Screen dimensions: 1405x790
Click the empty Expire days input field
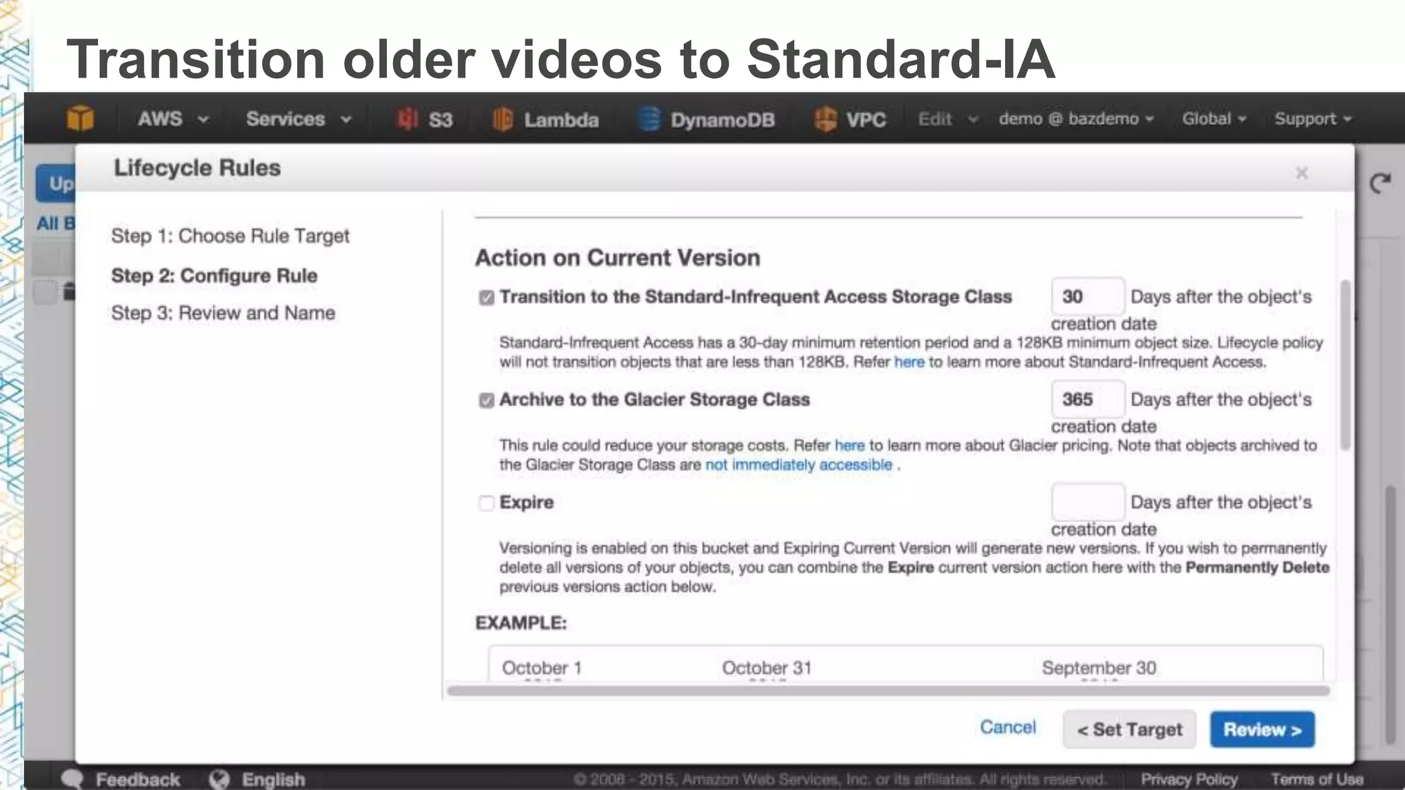1087,502
